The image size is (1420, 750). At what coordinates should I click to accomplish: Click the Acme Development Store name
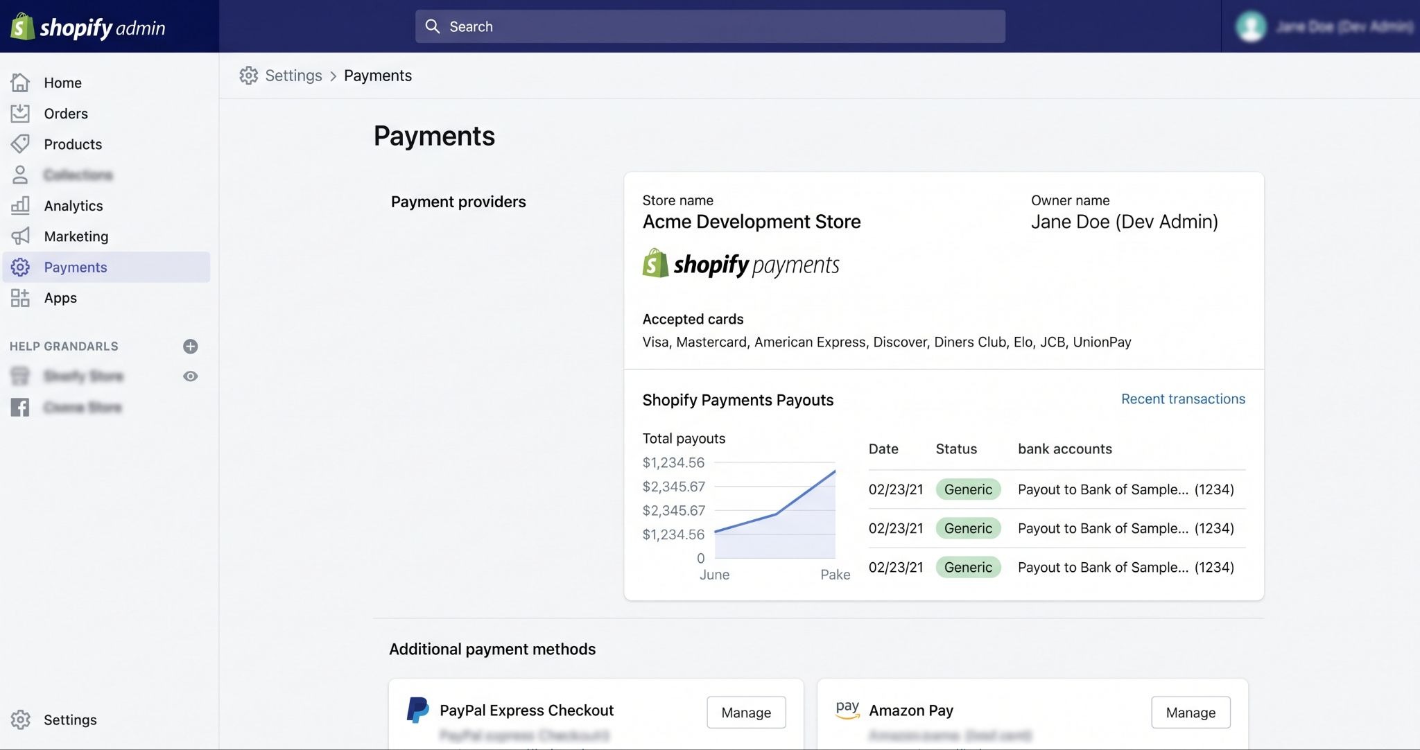pyautogui.click(x=752, y=222)
